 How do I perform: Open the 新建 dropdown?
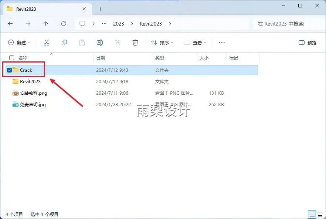pos(19,43)
